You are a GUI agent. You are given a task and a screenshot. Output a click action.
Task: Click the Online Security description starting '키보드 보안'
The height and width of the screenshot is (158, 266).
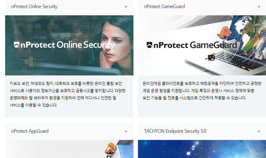click(68, 94)
